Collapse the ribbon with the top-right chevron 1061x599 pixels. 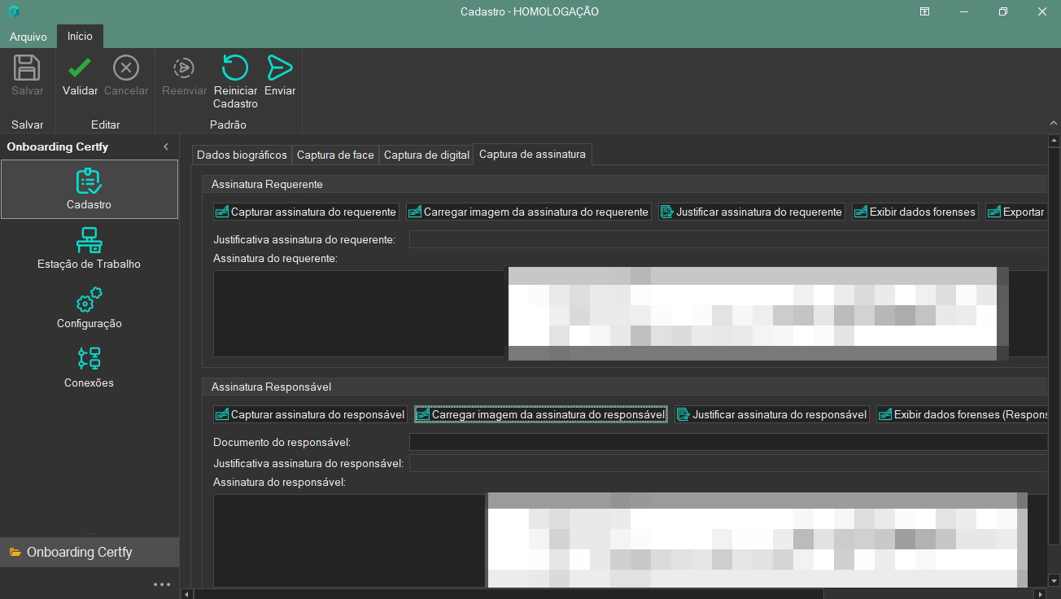click(1053, 123)
